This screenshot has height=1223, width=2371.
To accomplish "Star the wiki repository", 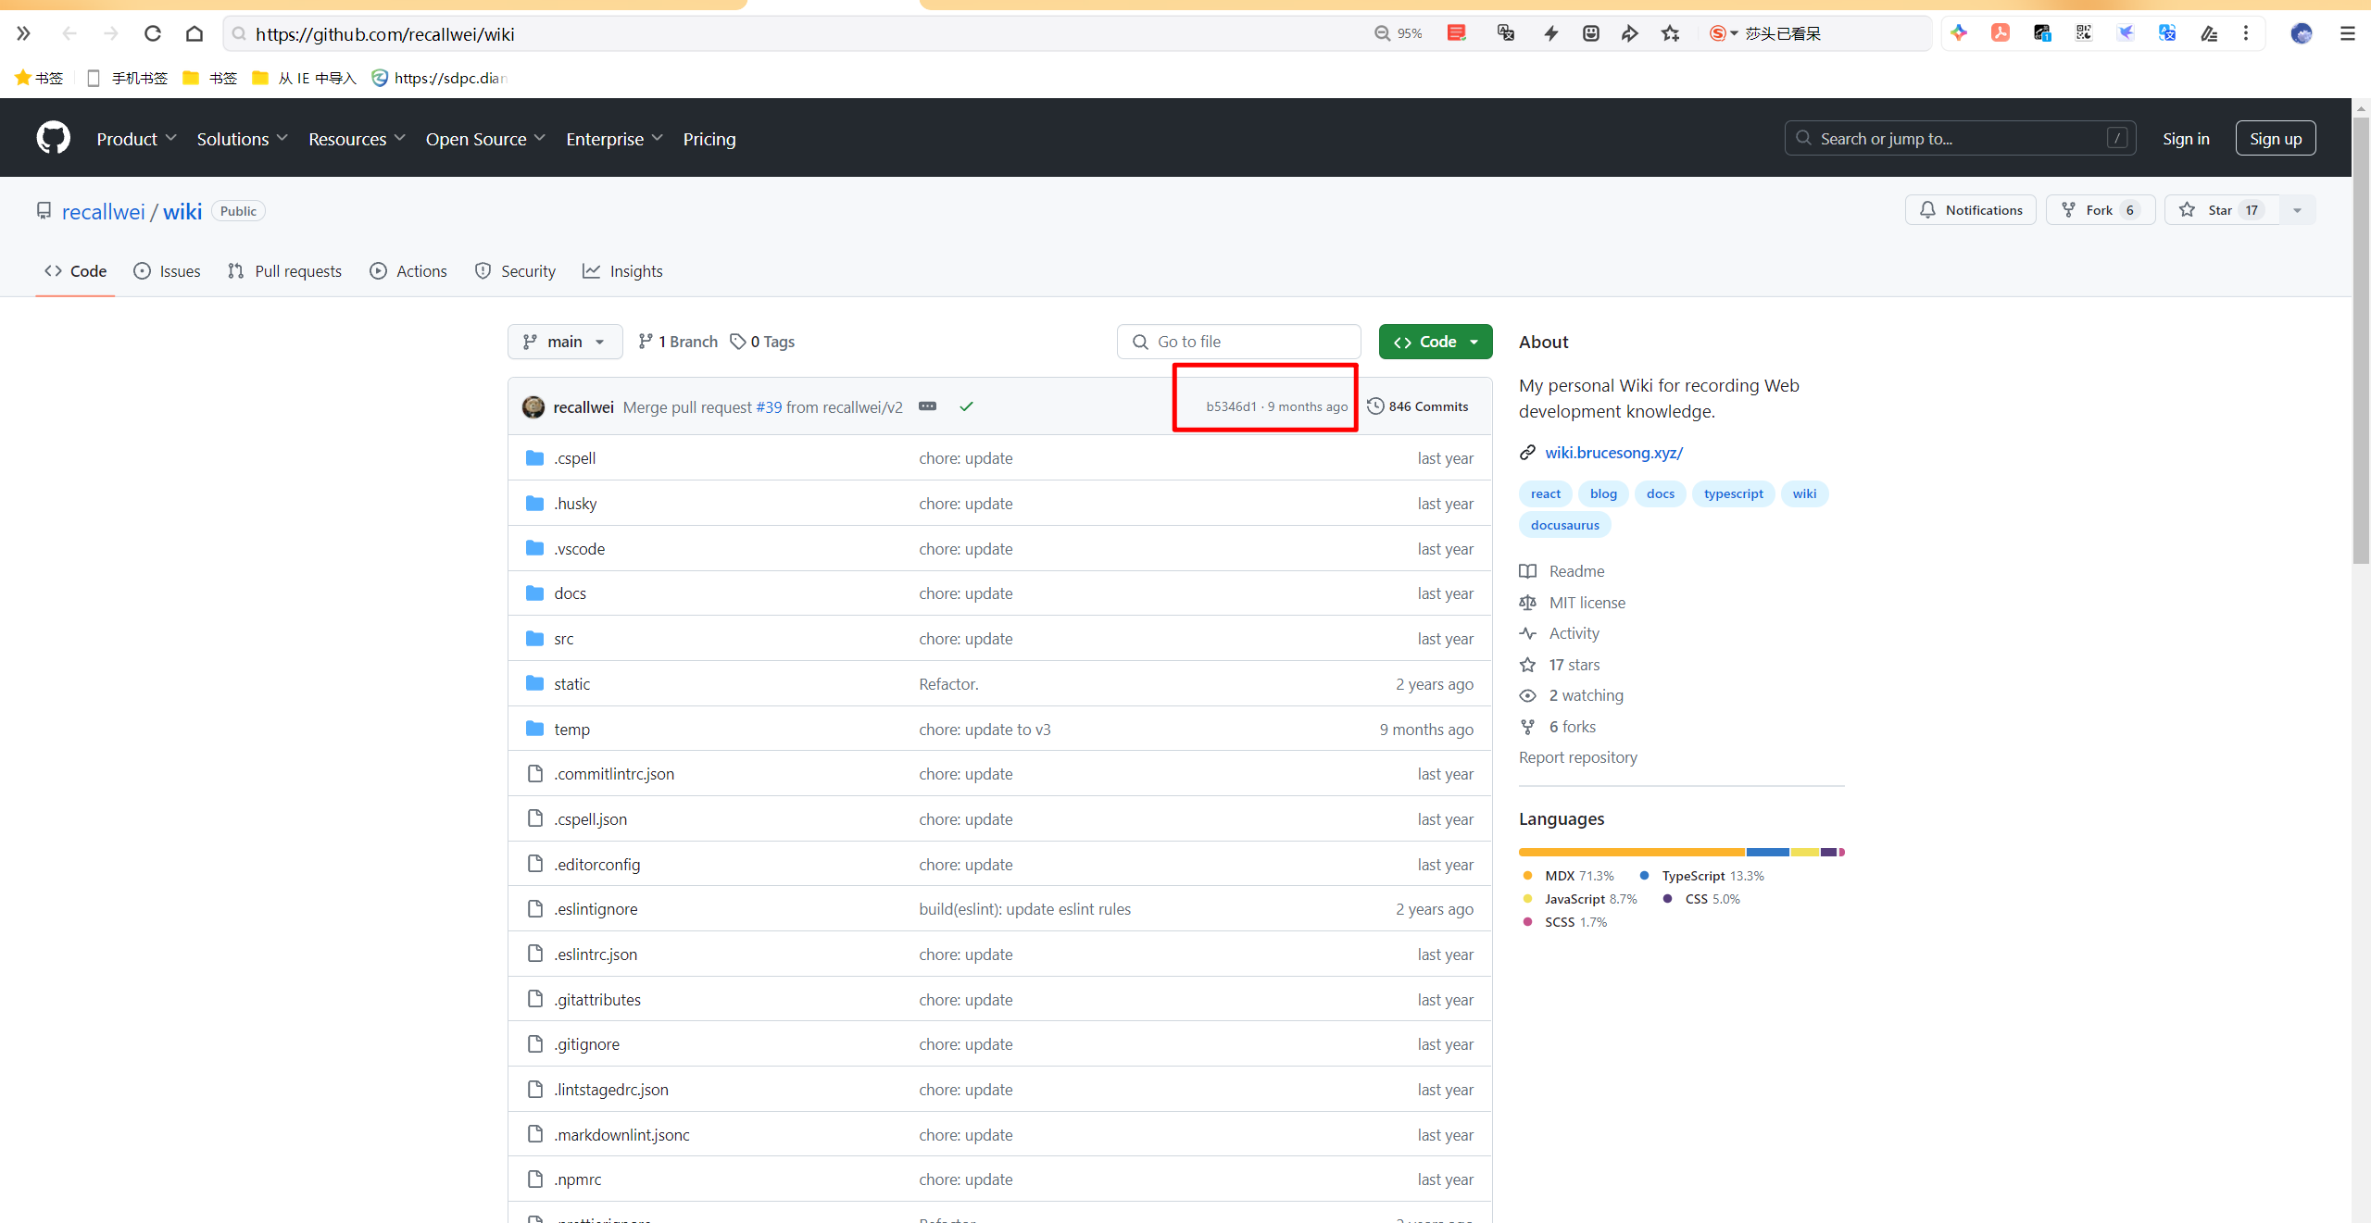I will tap(2221, 210).
